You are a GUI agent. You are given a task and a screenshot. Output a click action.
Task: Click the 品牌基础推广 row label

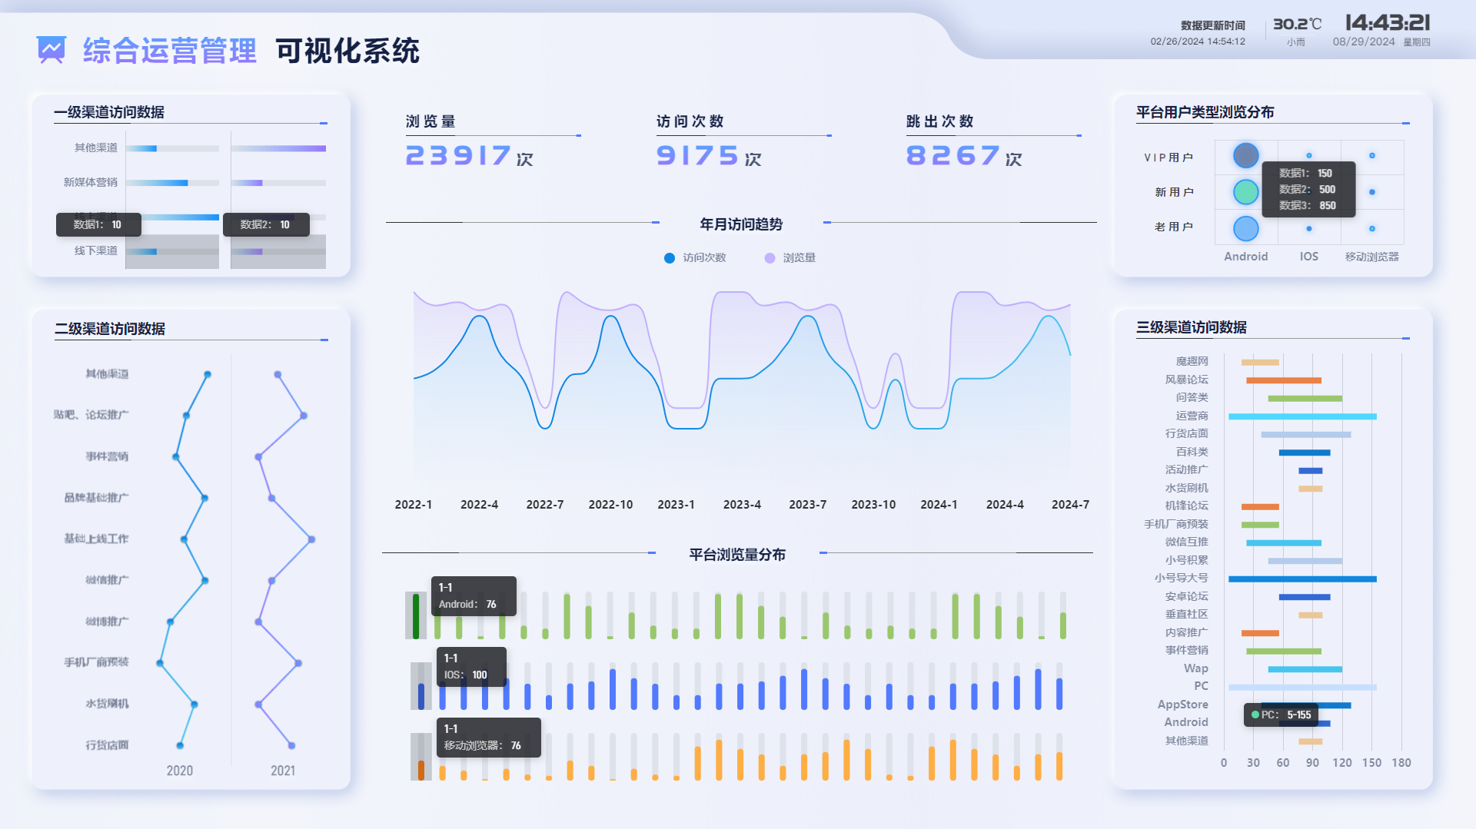[96, 498]
